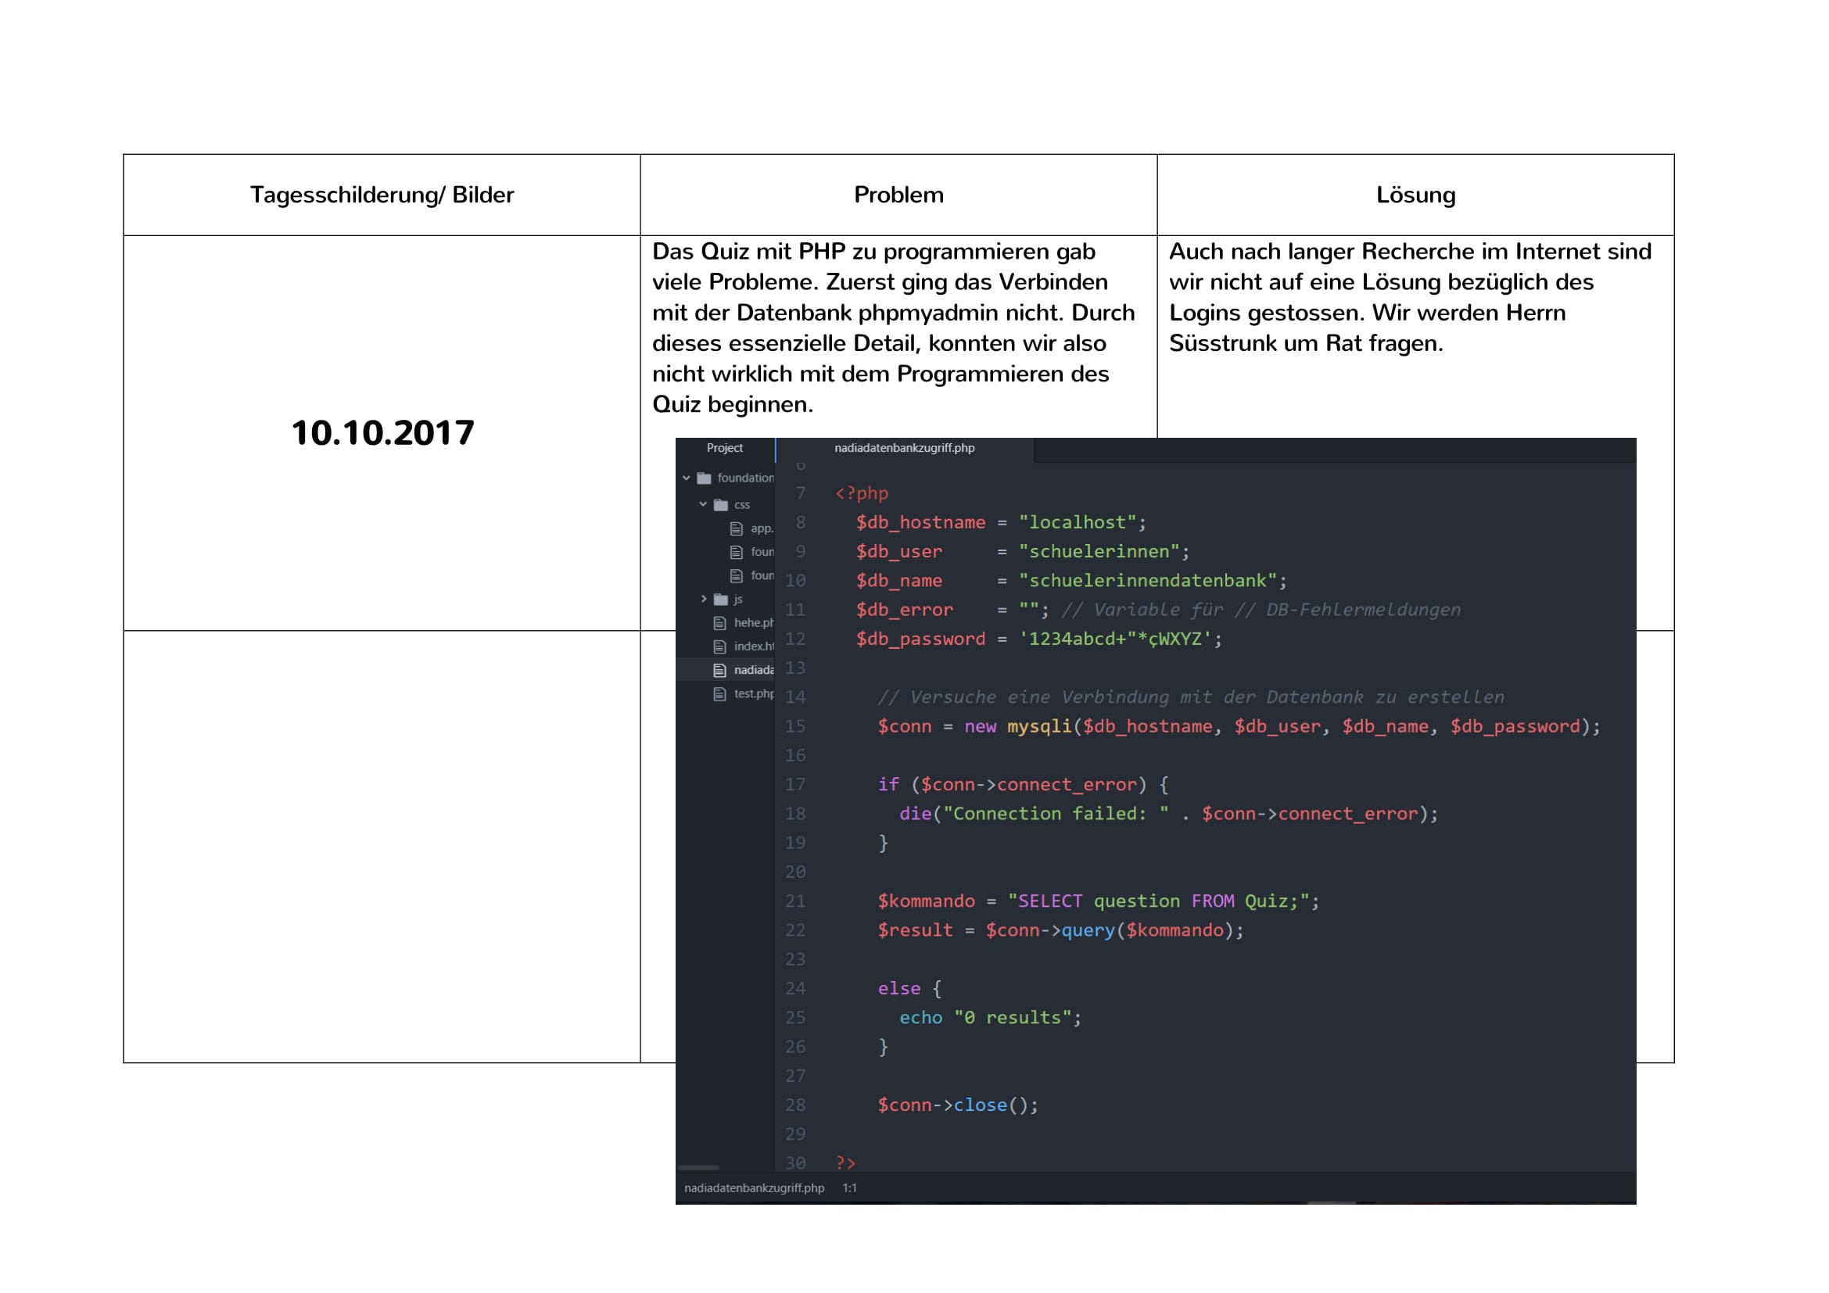Click line number 28 in gutter
Screen dimensions: 1829x1293
coord(795,1105)
